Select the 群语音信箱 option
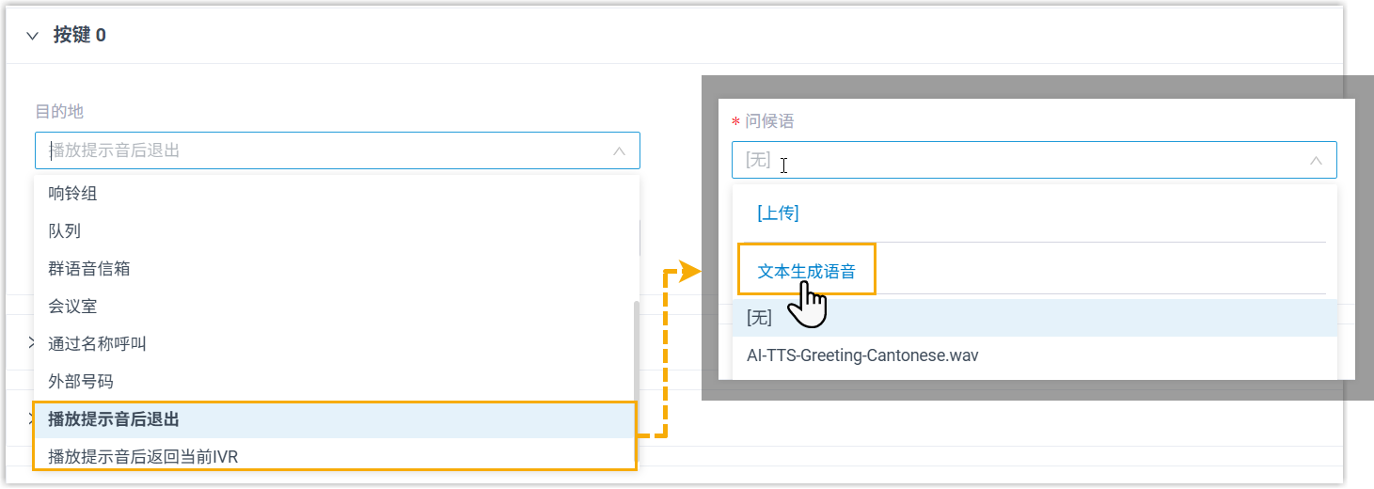This screenshot has height=489, width=1374. [x=89, y=269]
